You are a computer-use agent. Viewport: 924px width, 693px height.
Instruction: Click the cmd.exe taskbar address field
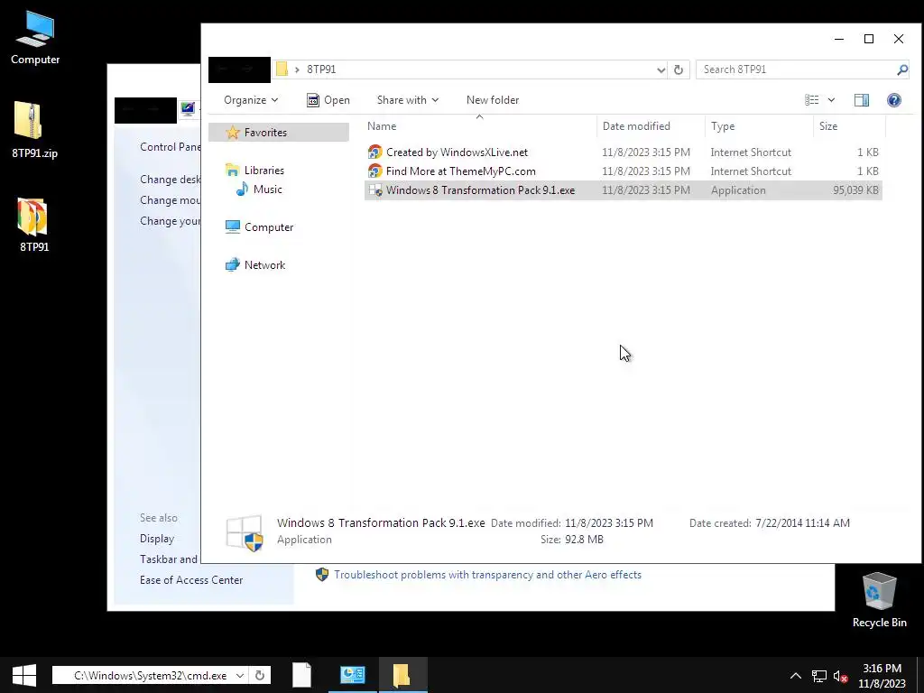(x=151, y=675)
